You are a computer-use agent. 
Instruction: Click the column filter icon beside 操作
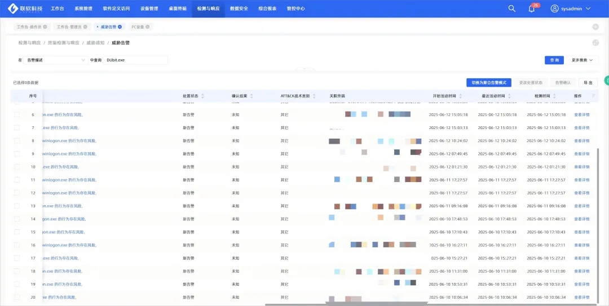coord(593,96)
